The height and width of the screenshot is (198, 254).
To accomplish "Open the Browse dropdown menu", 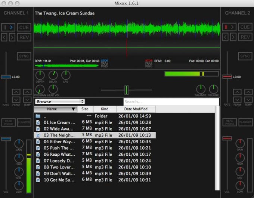I will coord(60,101).
